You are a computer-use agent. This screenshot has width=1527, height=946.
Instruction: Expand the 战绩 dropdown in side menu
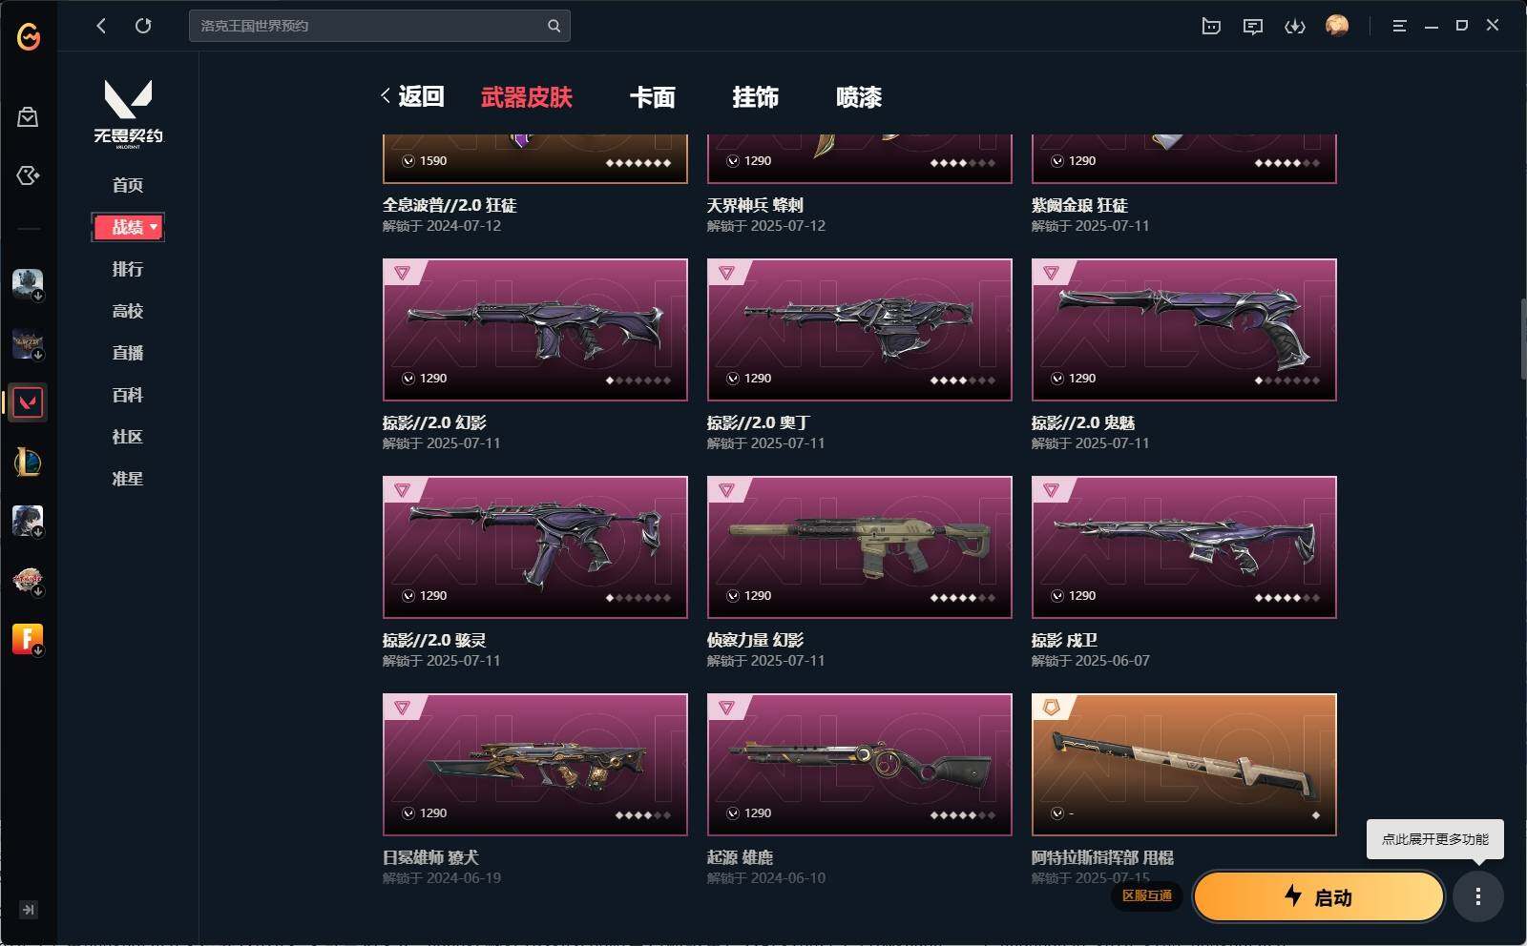coord(128,227)
